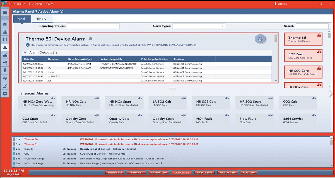Click warning icon on Thermo 81i card
Image resolution: width=335 pixels, height=178 pixels.
319,35
